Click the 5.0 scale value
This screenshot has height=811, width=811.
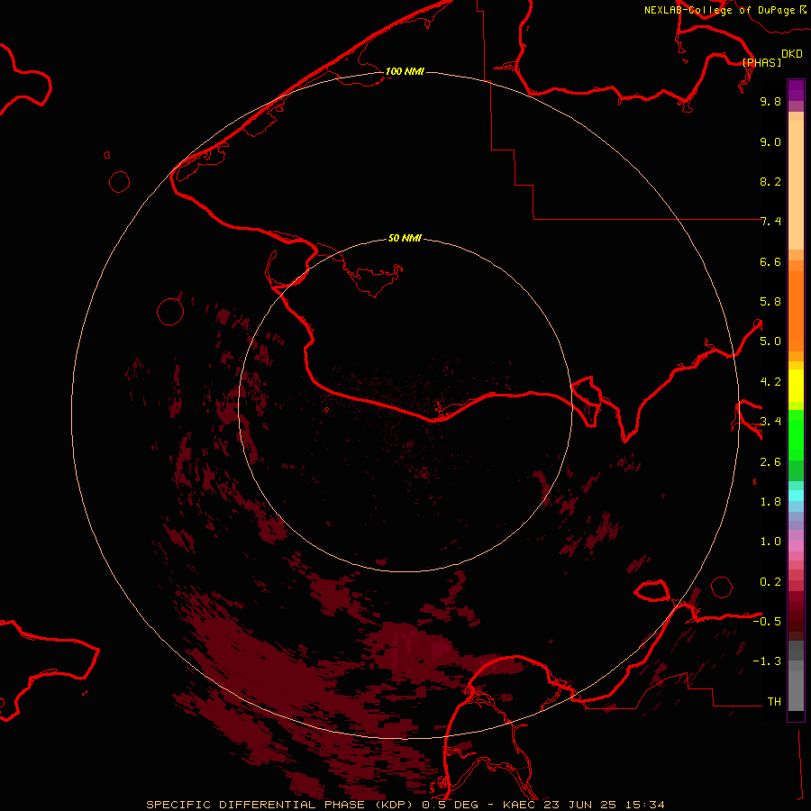[x=770, y=342]
